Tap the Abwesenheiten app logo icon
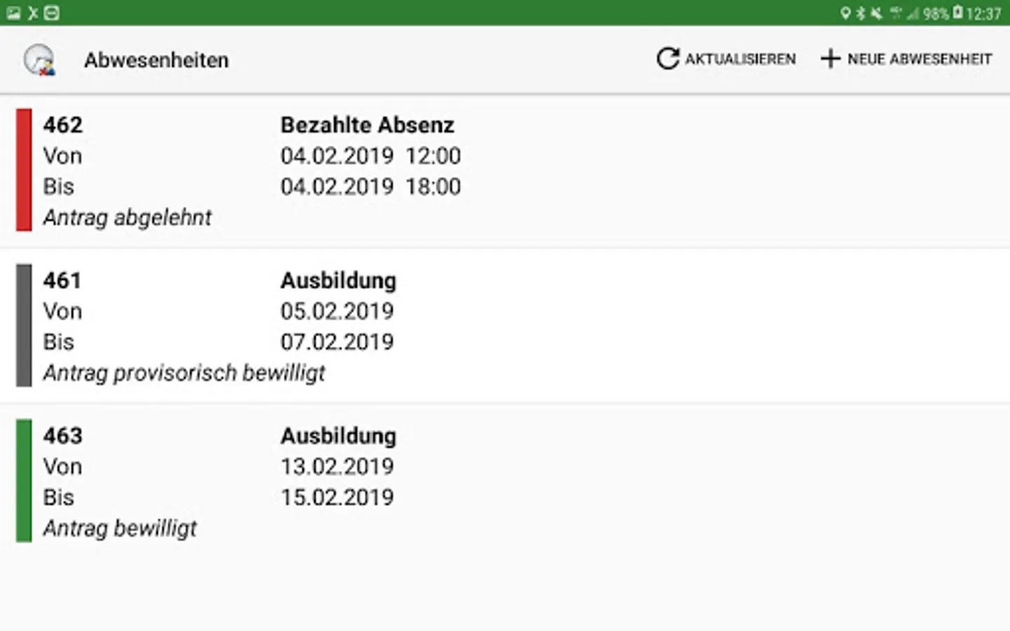This screenshot has height=631, width=1010. [39, 60]
